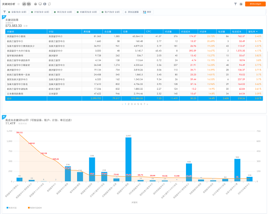Click the monitor display icon in header

(x=40, y=4)
